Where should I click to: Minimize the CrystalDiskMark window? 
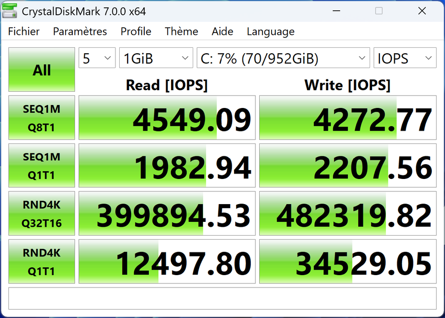click(x=336, y=11)
